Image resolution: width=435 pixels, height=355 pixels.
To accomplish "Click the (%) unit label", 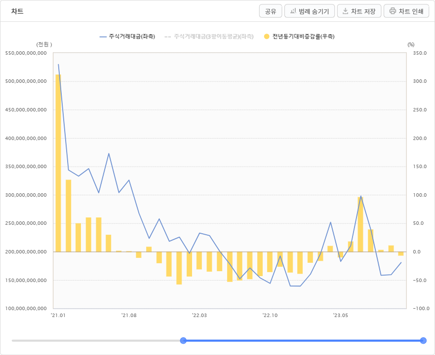I will (x=411, y=44).
